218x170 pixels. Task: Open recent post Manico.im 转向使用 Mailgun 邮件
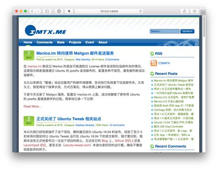click(x=173, y=80)
